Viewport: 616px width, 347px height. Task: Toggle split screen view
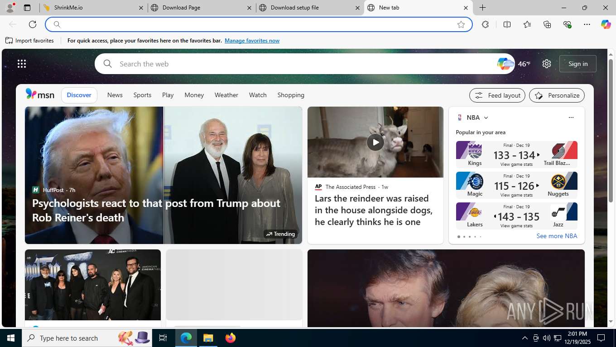point(507,24)
